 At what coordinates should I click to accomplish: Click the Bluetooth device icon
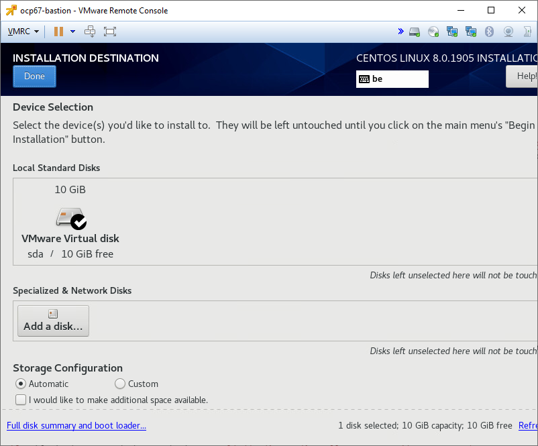(489, 32)
